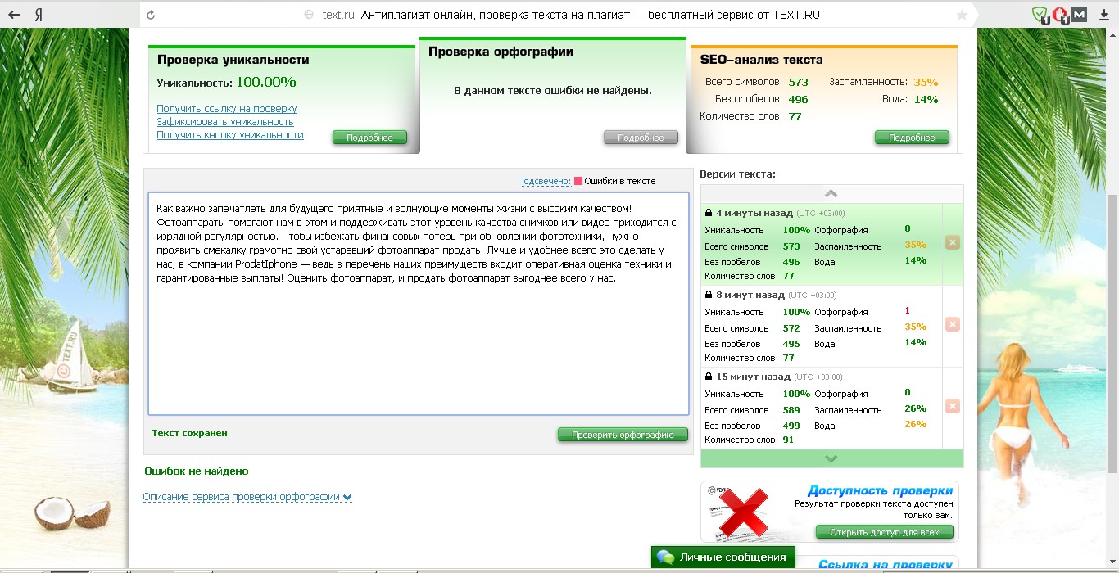Click inside the main text editing area
Screen dimensions: 1119x573
[418, 304]
